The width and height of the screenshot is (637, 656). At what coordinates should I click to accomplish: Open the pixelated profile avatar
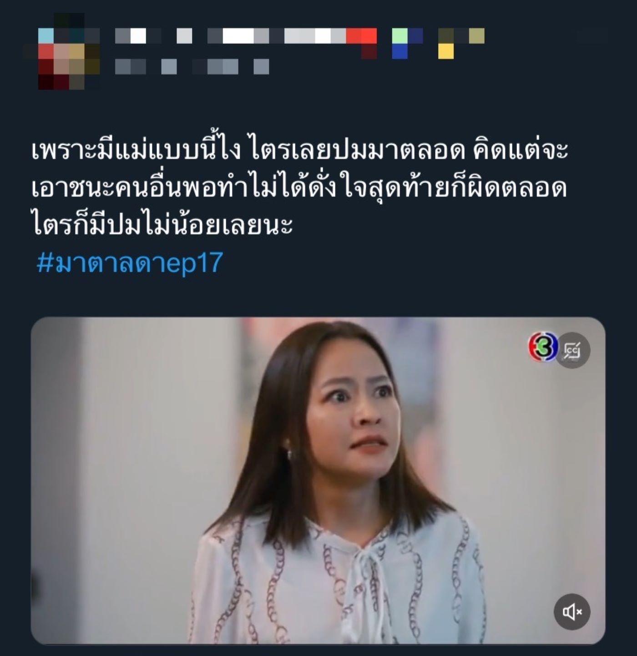[61, 51]
